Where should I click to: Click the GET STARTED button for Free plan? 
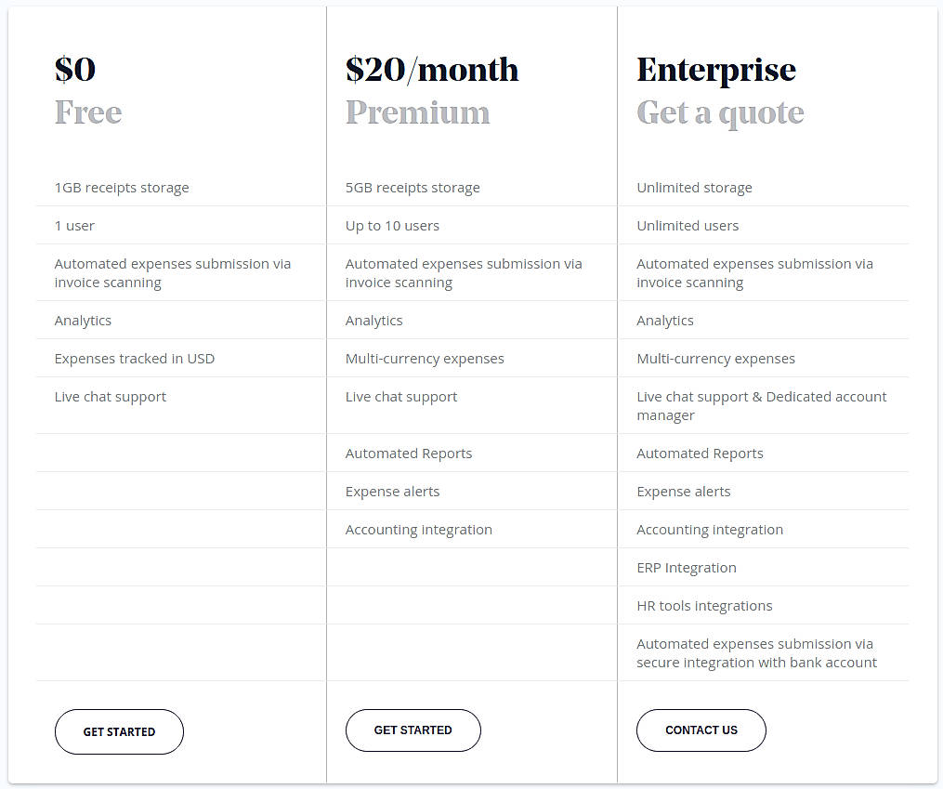tap(119, 731)
